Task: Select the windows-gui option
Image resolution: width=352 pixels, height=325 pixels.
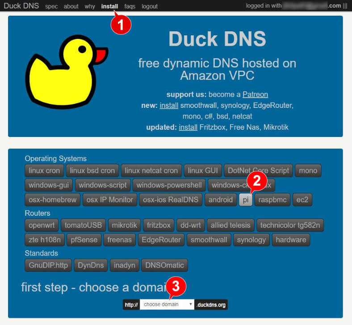Action: point(49,185)
